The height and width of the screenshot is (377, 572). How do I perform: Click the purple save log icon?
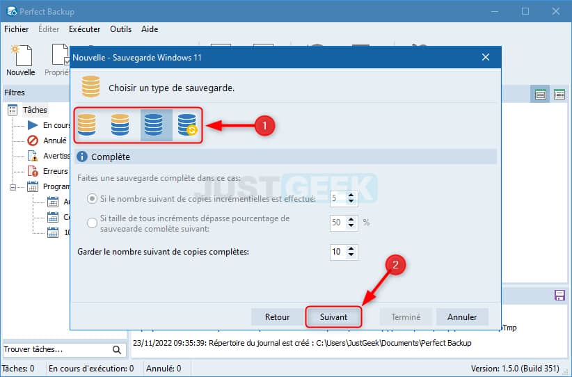559,296
